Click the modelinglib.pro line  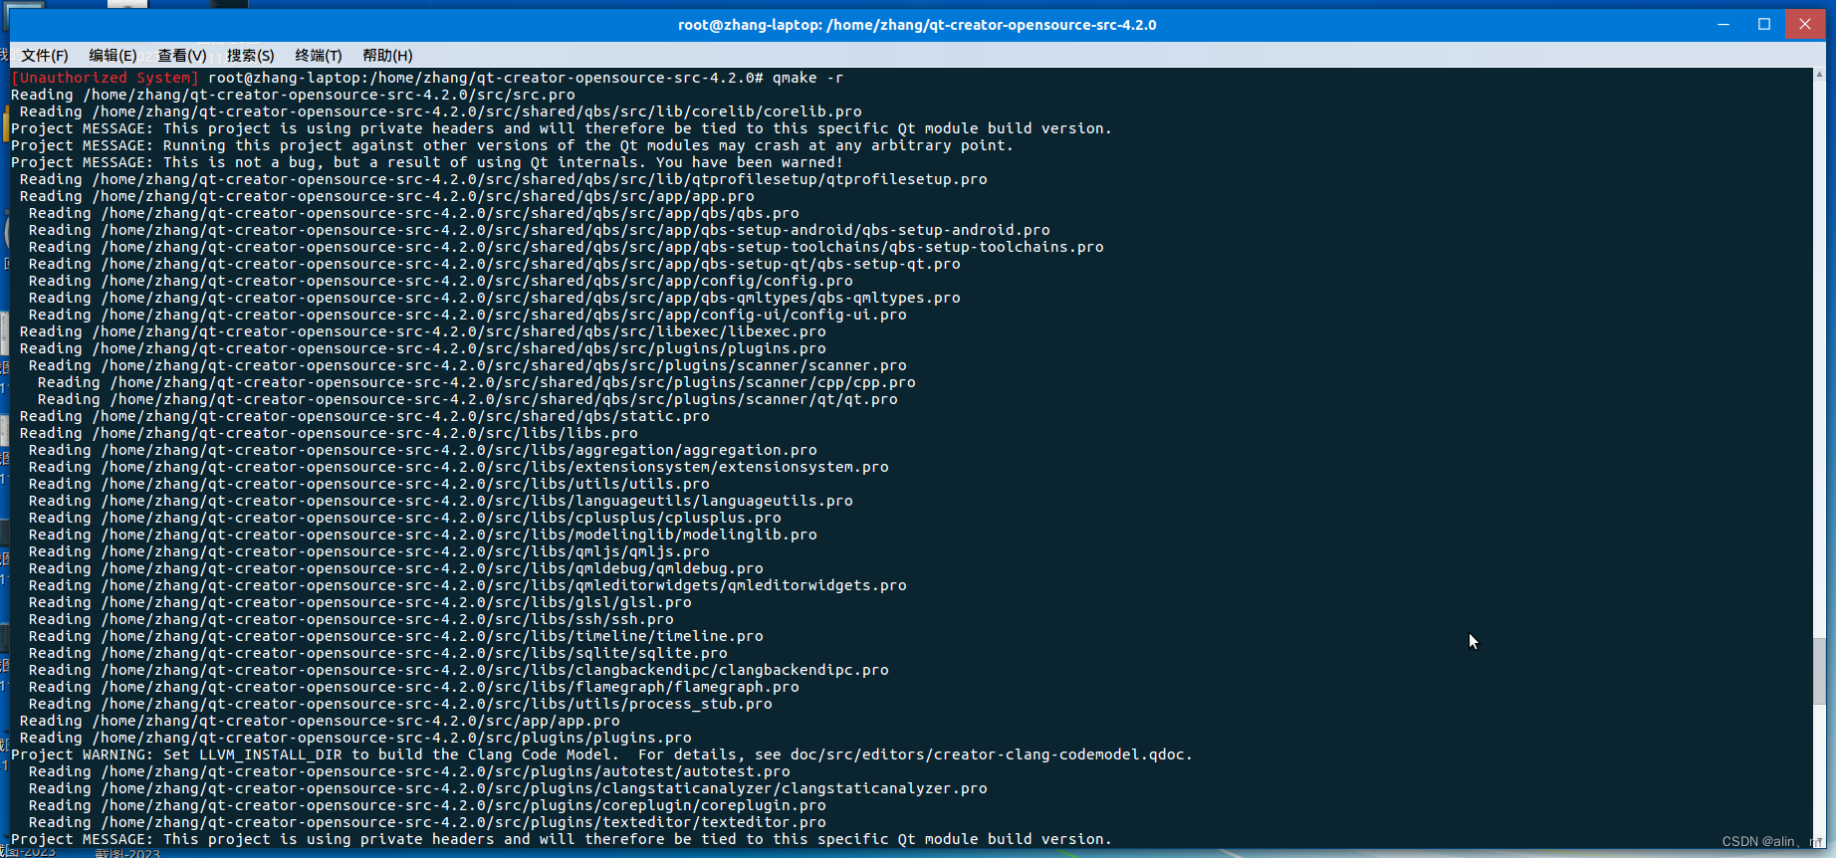pos(423,535)
